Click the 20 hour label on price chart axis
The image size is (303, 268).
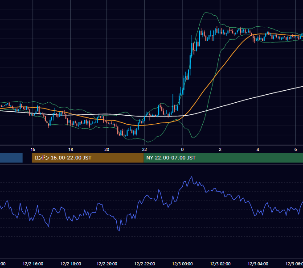click(106, 150)
